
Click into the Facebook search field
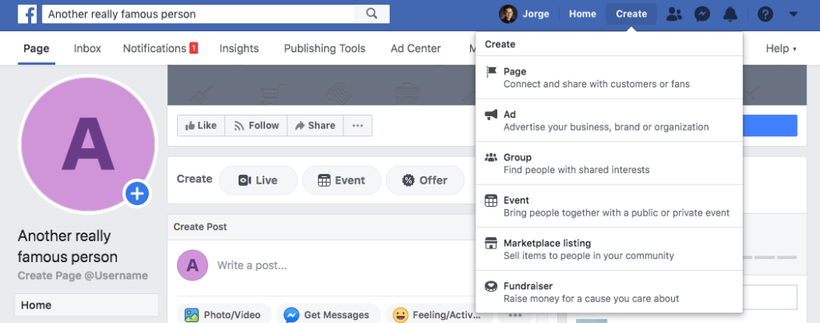coord(198,14)
